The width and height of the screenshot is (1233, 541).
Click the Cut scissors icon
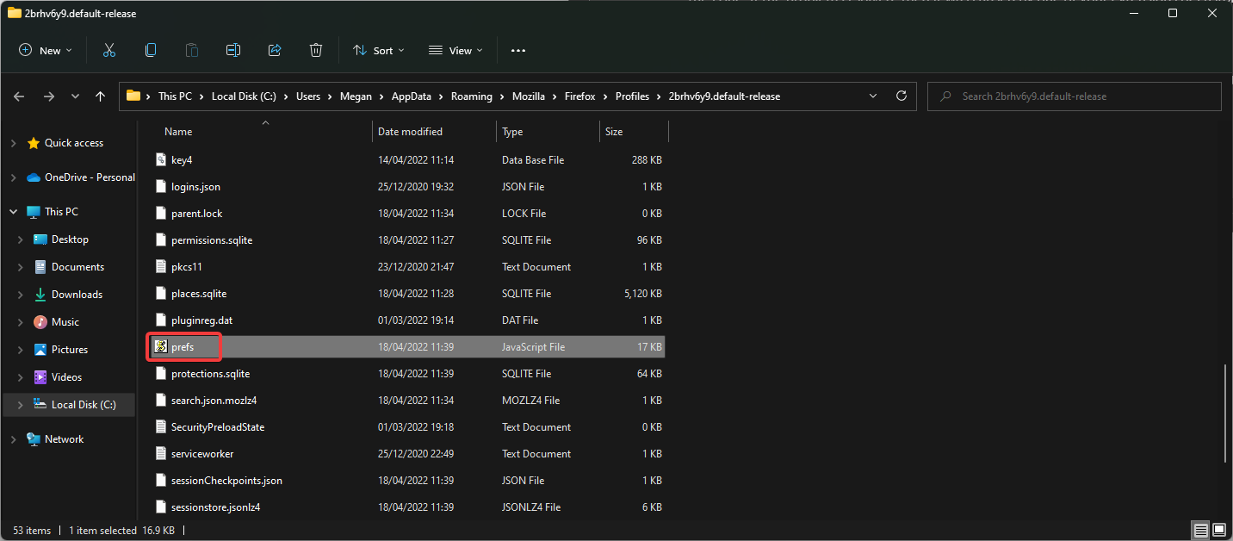pos(109,51)
